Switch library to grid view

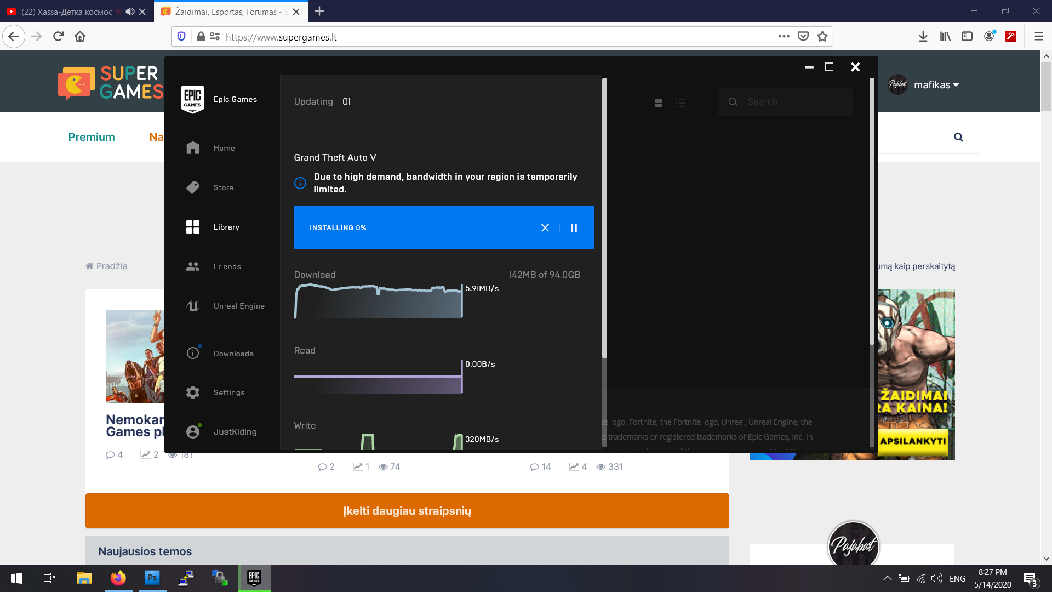(x=659, y=103)
